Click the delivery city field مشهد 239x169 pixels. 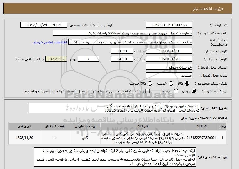(169, 75)
